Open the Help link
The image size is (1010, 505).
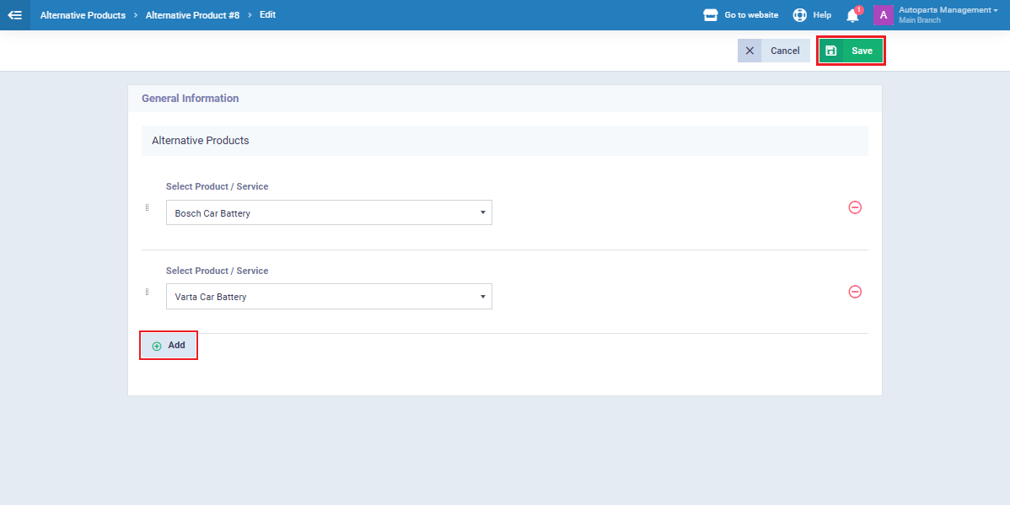coord(822,15)
